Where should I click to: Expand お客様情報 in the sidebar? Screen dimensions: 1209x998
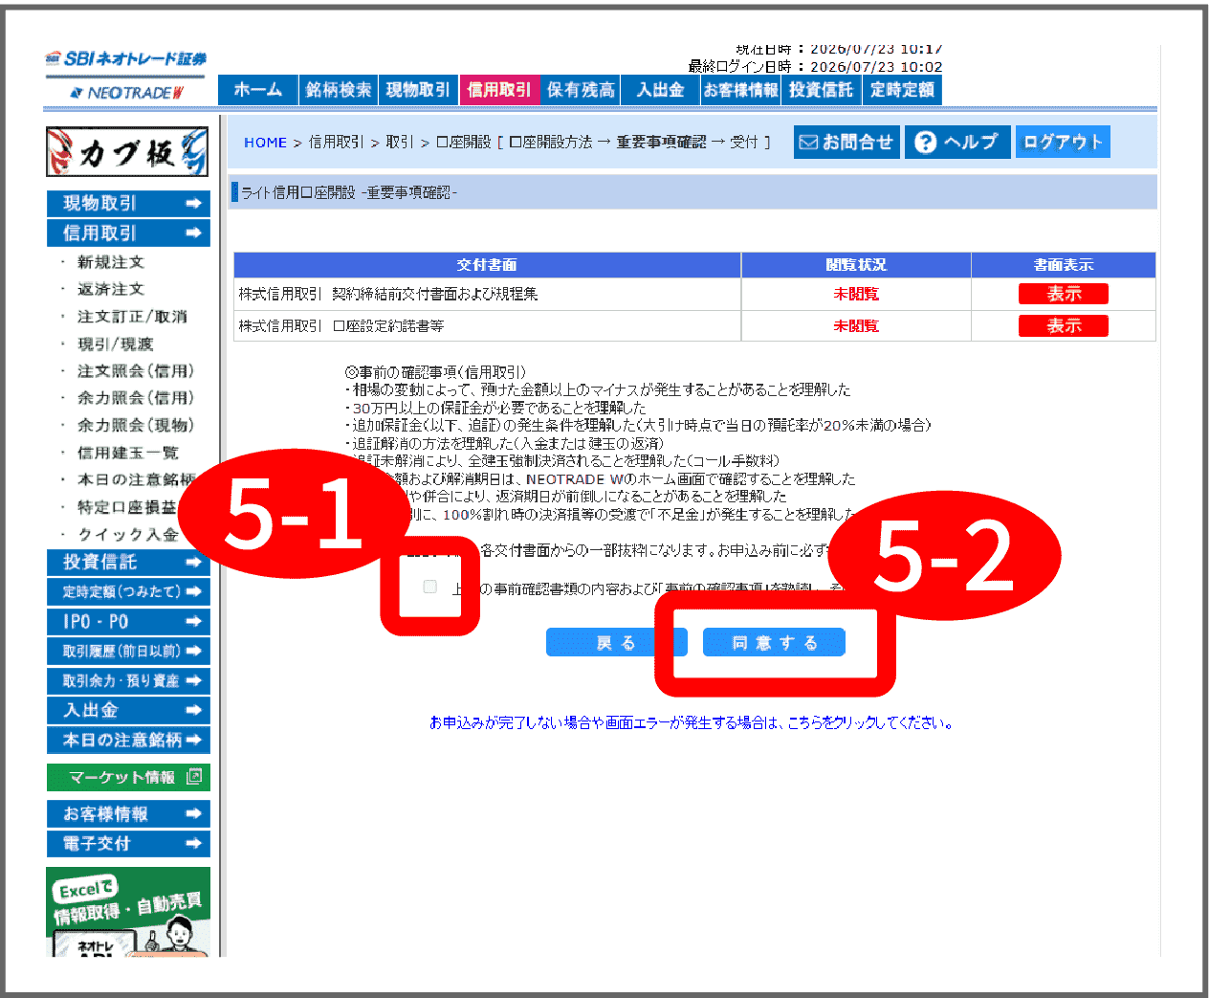tap(128, 814)
